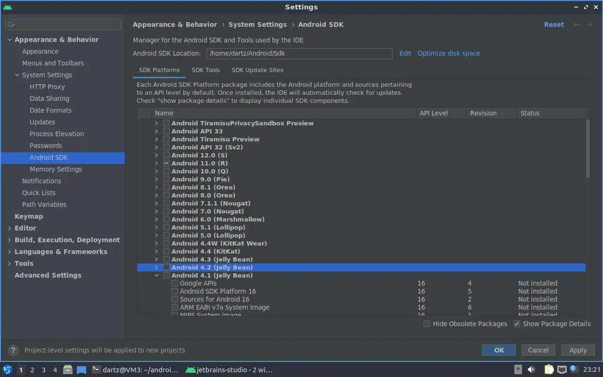Click the Android SDK Location field
Image resolution: width=603 pixels, height=377 pixels.
300,53
